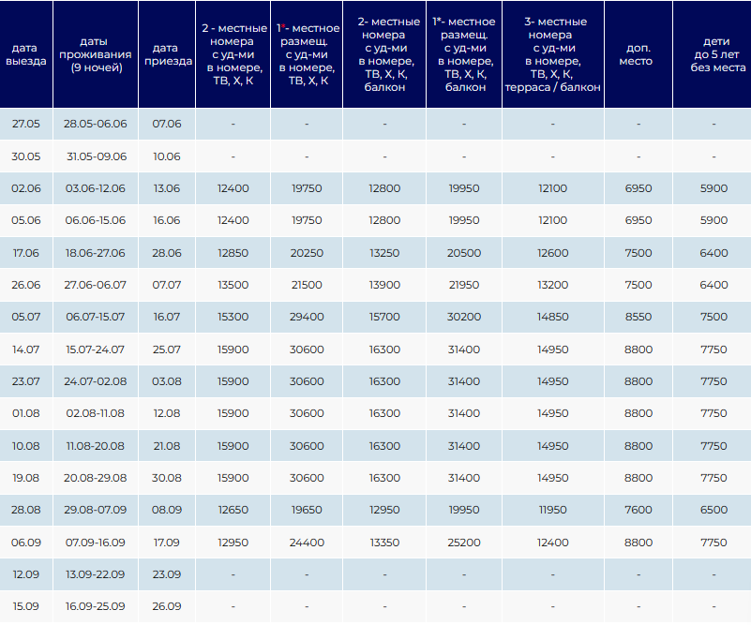The width and height of the screenshot is (751, 625).
Task: Click arrival date 30.08
Action: pos(167,478)
